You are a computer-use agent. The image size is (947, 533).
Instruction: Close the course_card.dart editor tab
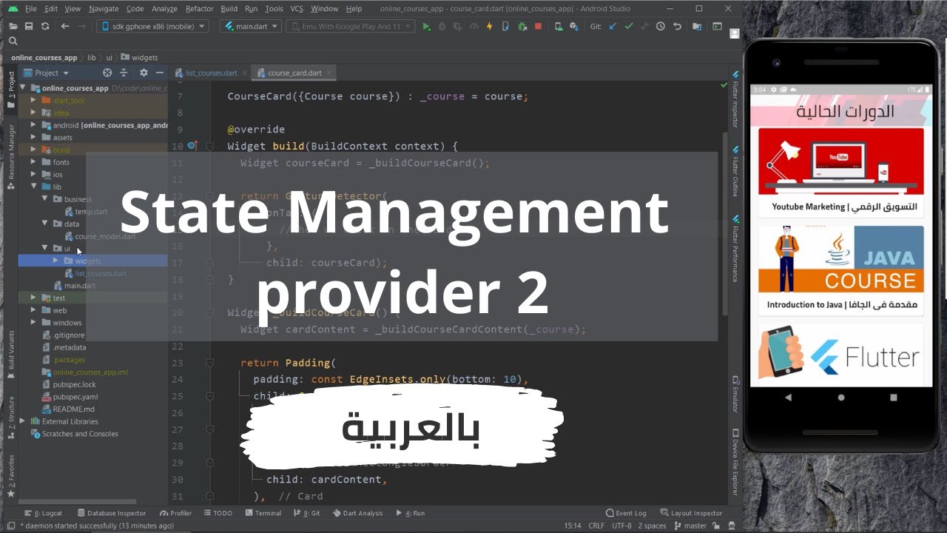[330, 73]
